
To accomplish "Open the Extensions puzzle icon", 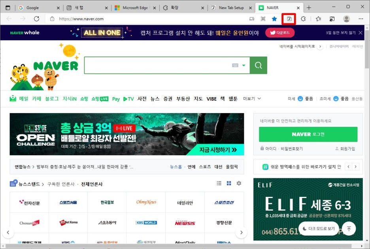I will [303, 19].
